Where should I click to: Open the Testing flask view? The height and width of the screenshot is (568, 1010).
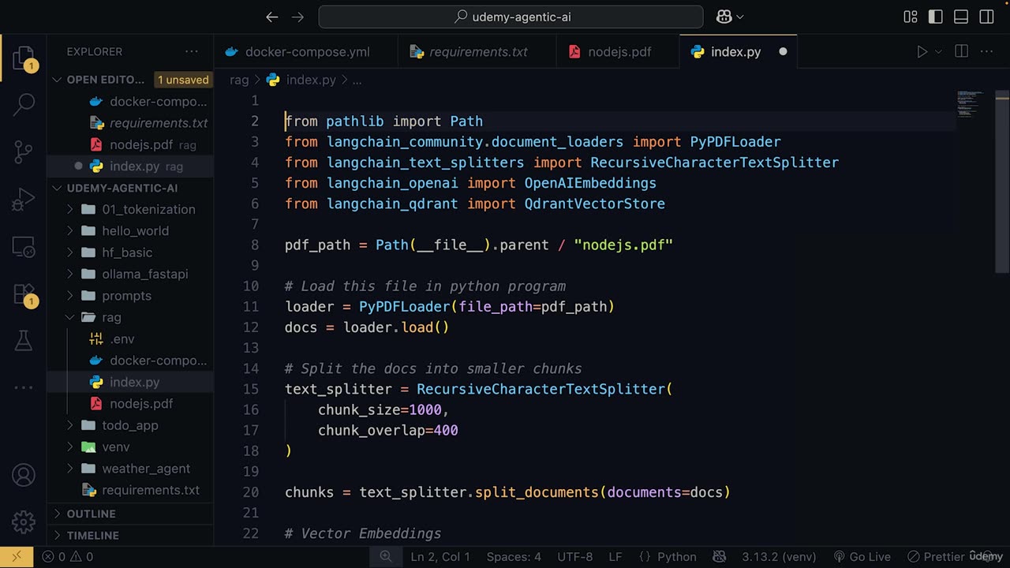click(24, 341)
